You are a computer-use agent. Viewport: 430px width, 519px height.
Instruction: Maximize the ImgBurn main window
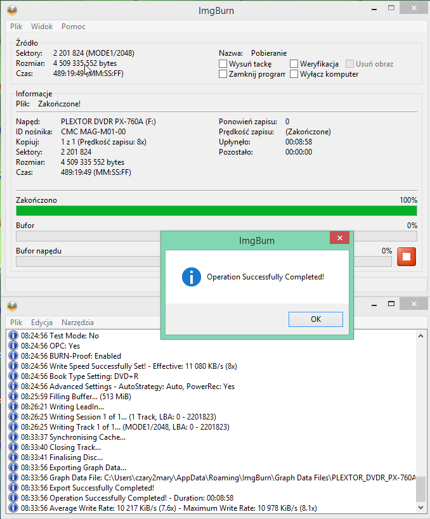(x=391, y=8)
